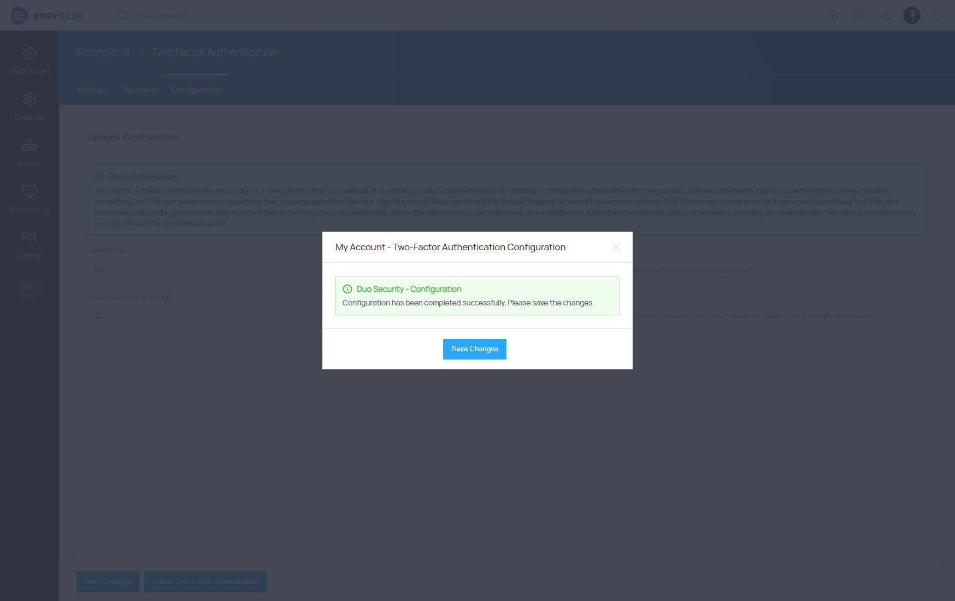
Task: Click dialog title 'My Account - Two-Factor Authentication Configuration'
Action: click(450, 247)
